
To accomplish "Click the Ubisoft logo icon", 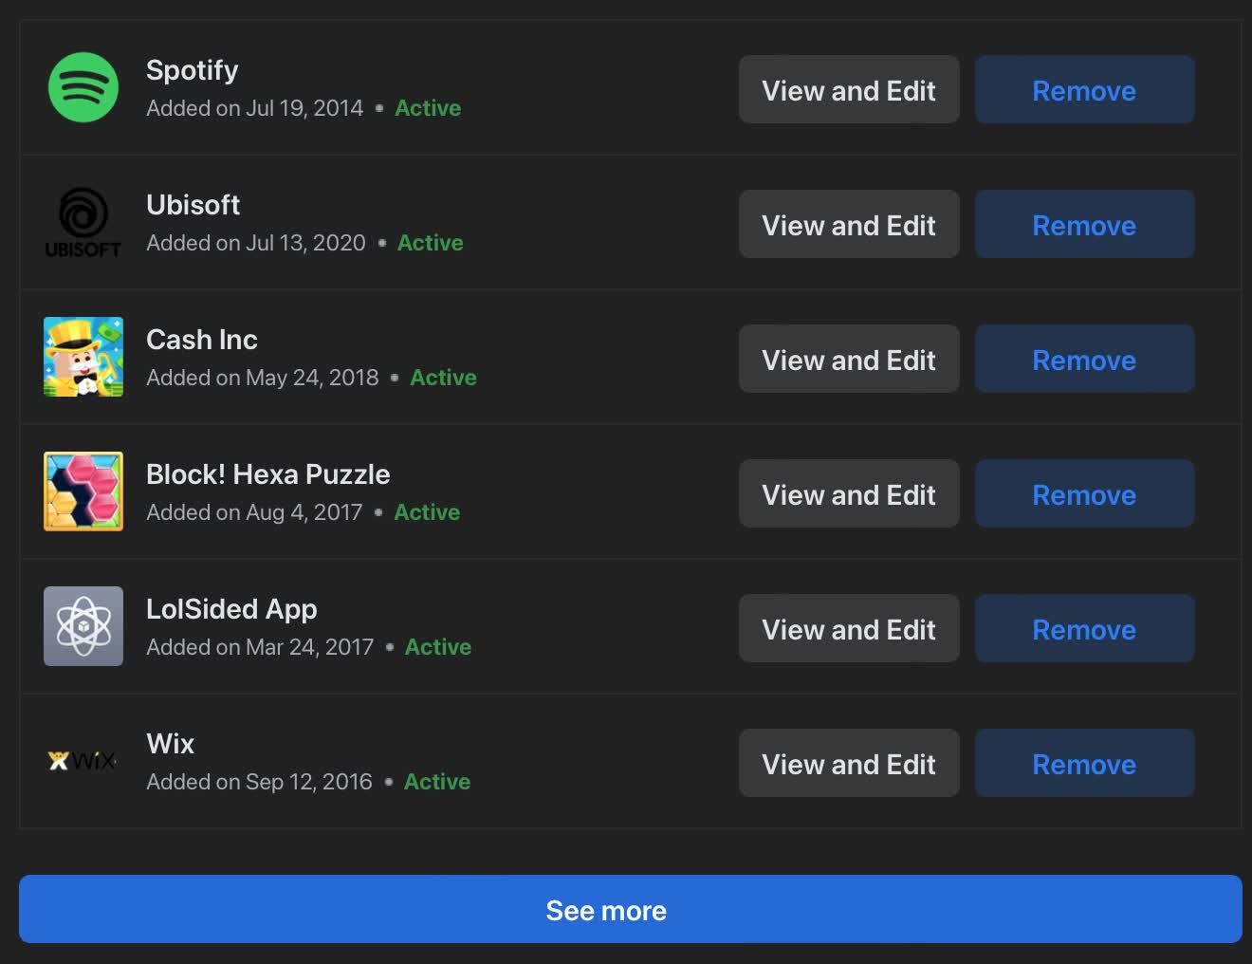I will pos(83,222).
